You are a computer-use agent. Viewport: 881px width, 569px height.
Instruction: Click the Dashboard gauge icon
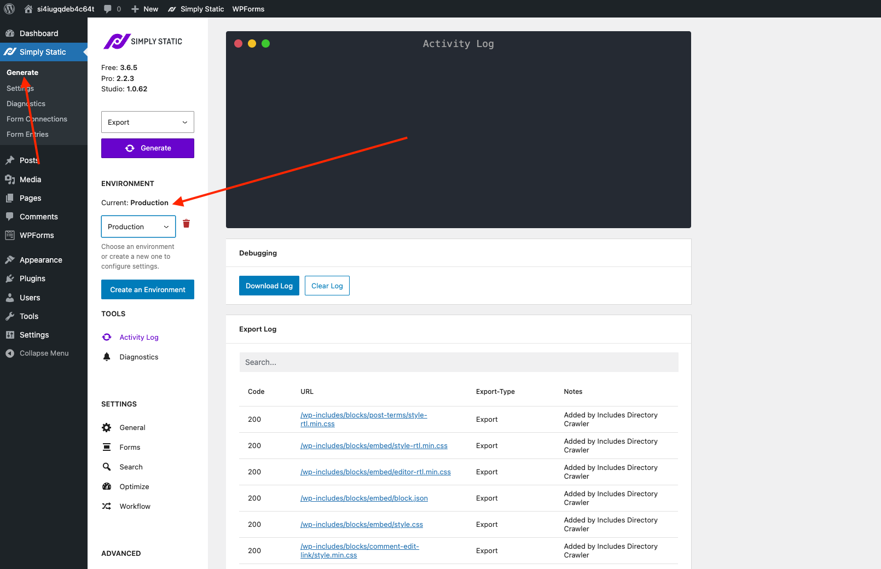10,33
